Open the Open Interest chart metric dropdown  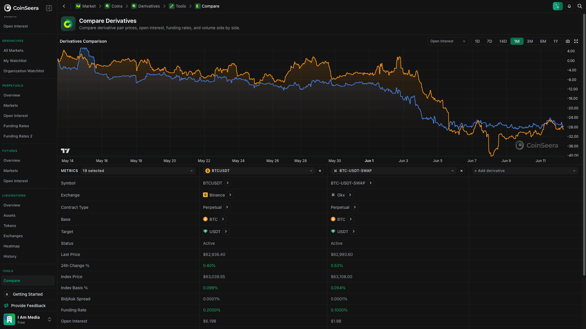[x=448, y=41]
